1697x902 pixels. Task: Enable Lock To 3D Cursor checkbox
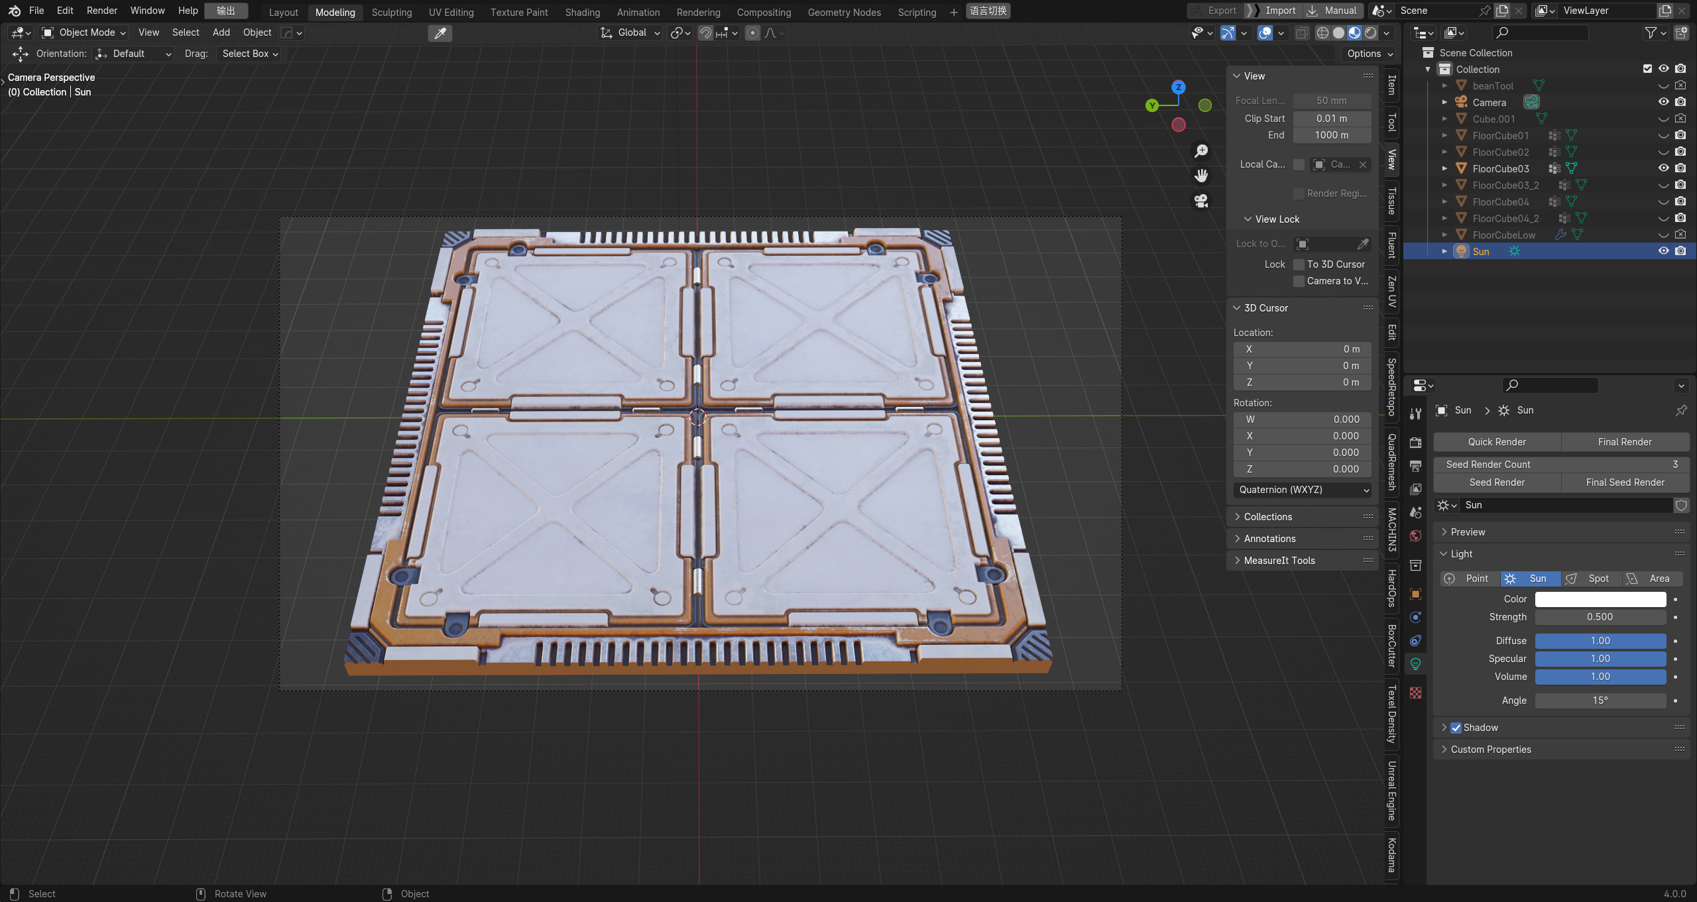click(1299, 264)
